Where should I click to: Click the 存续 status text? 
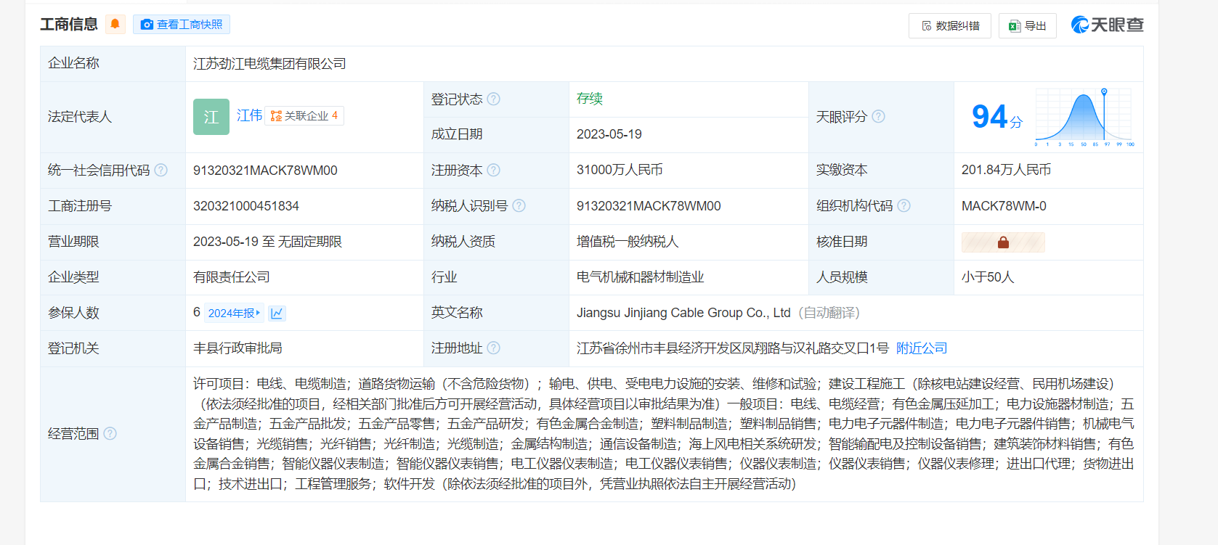tap(590, 99)
